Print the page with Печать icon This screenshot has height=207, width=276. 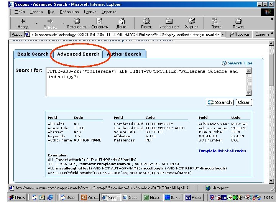[239, 23]
